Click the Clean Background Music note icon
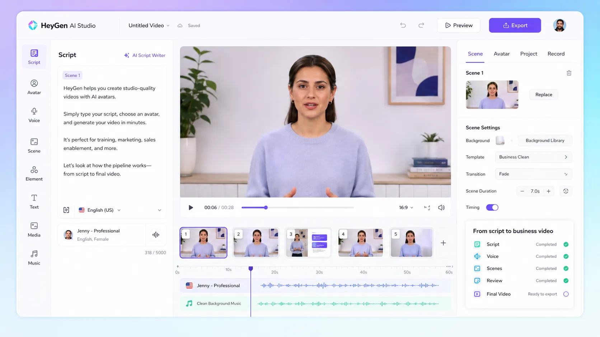Screen dimensions: 600x337 click(189, 303)
